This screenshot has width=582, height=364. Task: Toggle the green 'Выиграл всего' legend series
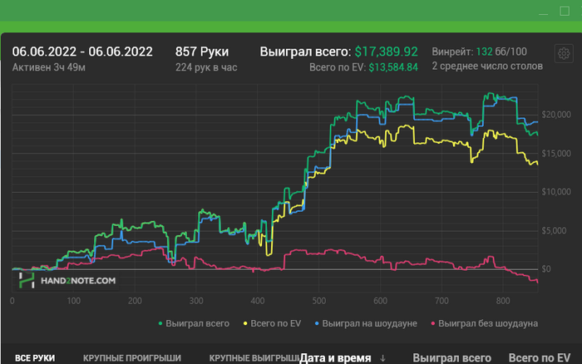point(194,323)
